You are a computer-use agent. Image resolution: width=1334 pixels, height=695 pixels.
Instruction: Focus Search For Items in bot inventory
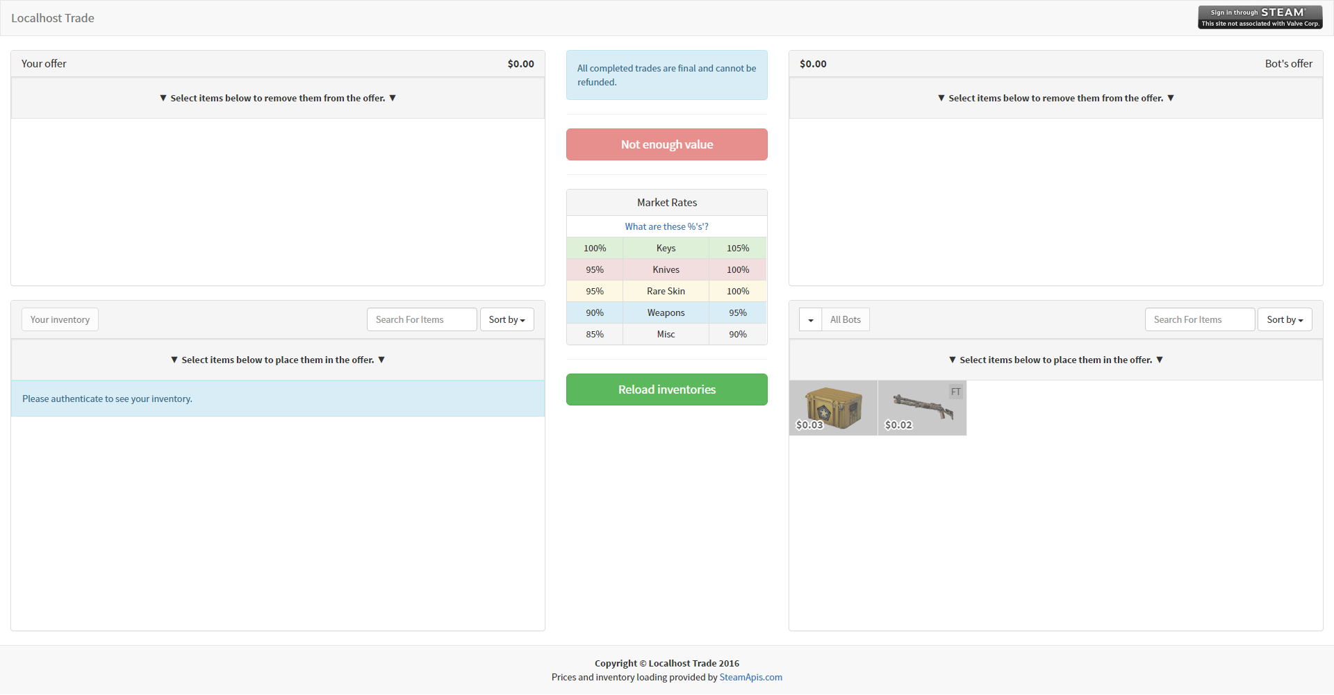pyautogui.click(x=1199, y=320)
